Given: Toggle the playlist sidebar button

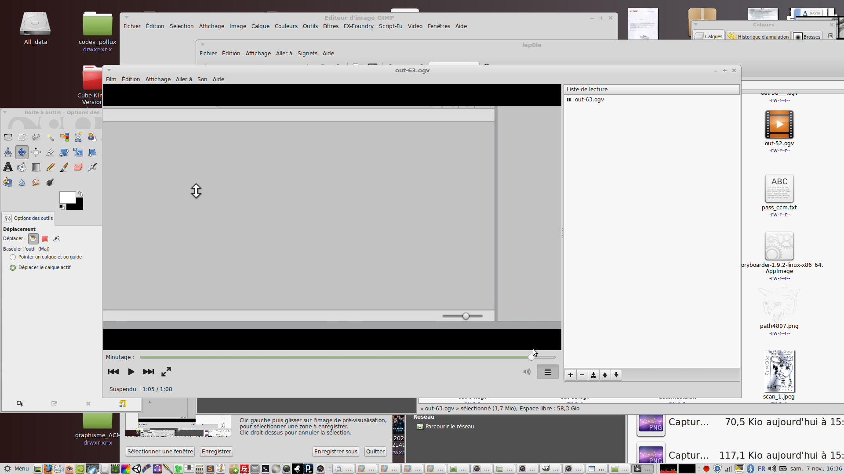Looking at the screenshot, I should [x=547, y=372].
